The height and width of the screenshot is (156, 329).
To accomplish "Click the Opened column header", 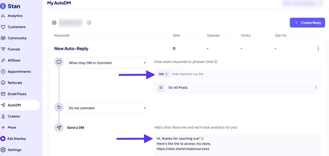I will click(213, 36).
